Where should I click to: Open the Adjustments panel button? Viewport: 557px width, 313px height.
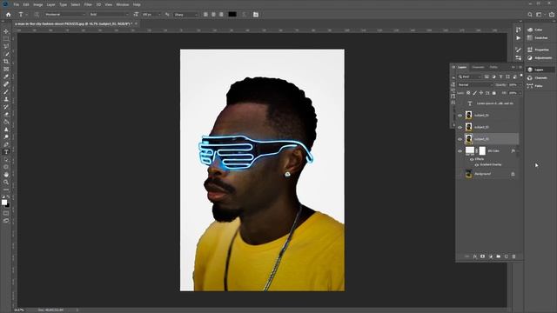click(x=540, y=58)
